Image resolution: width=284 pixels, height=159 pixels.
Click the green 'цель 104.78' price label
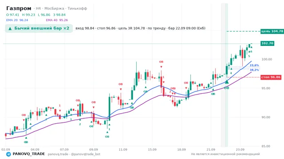[x=272, y=31]
